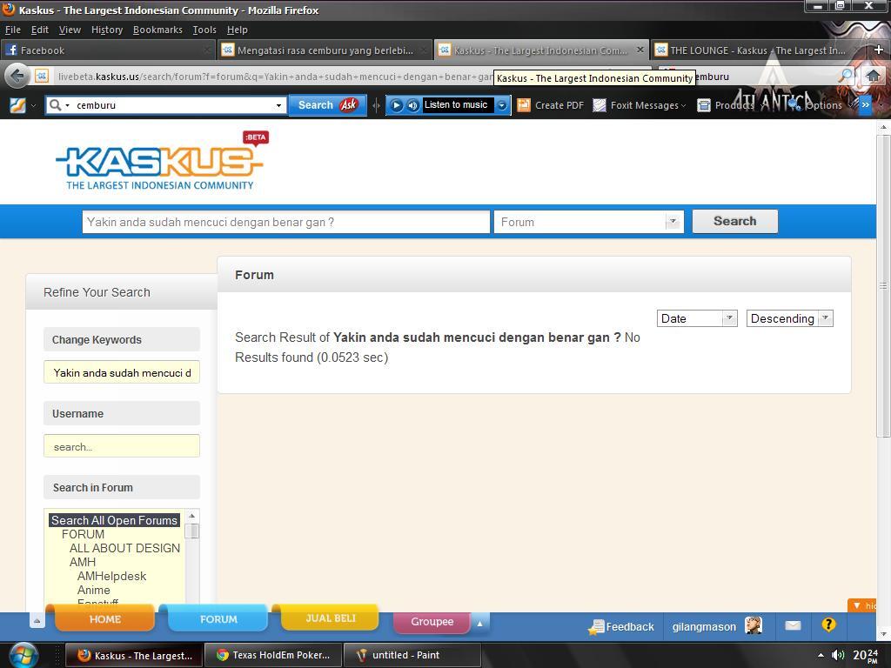Open the View menu
Screen dimensions: 891x668
[x=70, y=30]
